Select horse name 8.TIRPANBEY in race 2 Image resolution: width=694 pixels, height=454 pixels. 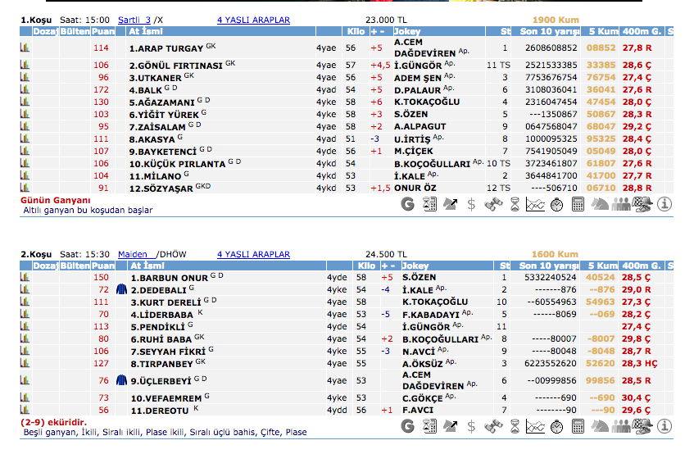pos(161,363)
